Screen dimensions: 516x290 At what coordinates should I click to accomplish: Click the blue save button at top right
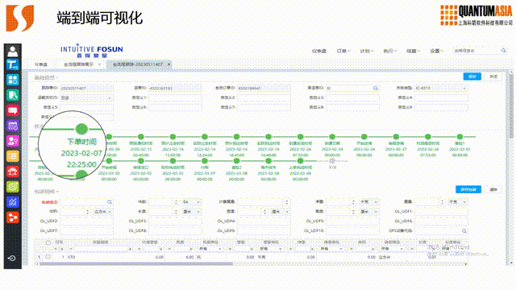click(x=472, y=77)
